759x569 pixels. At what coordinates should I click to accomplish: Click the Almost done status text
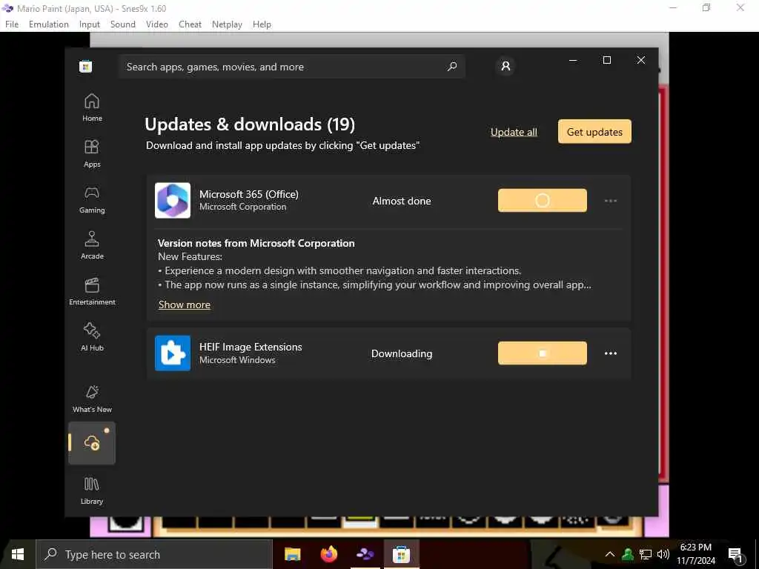point(402,201)
